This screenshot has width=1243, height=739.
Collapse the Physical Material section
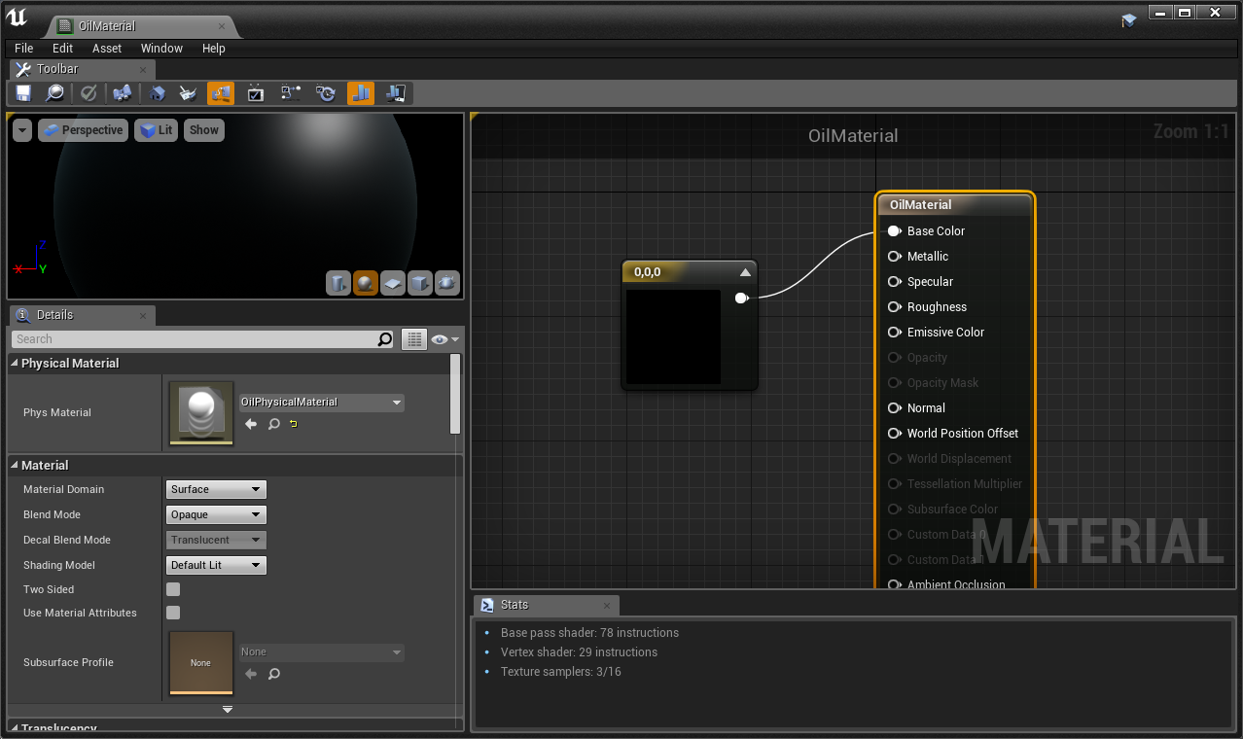(15, 363)
